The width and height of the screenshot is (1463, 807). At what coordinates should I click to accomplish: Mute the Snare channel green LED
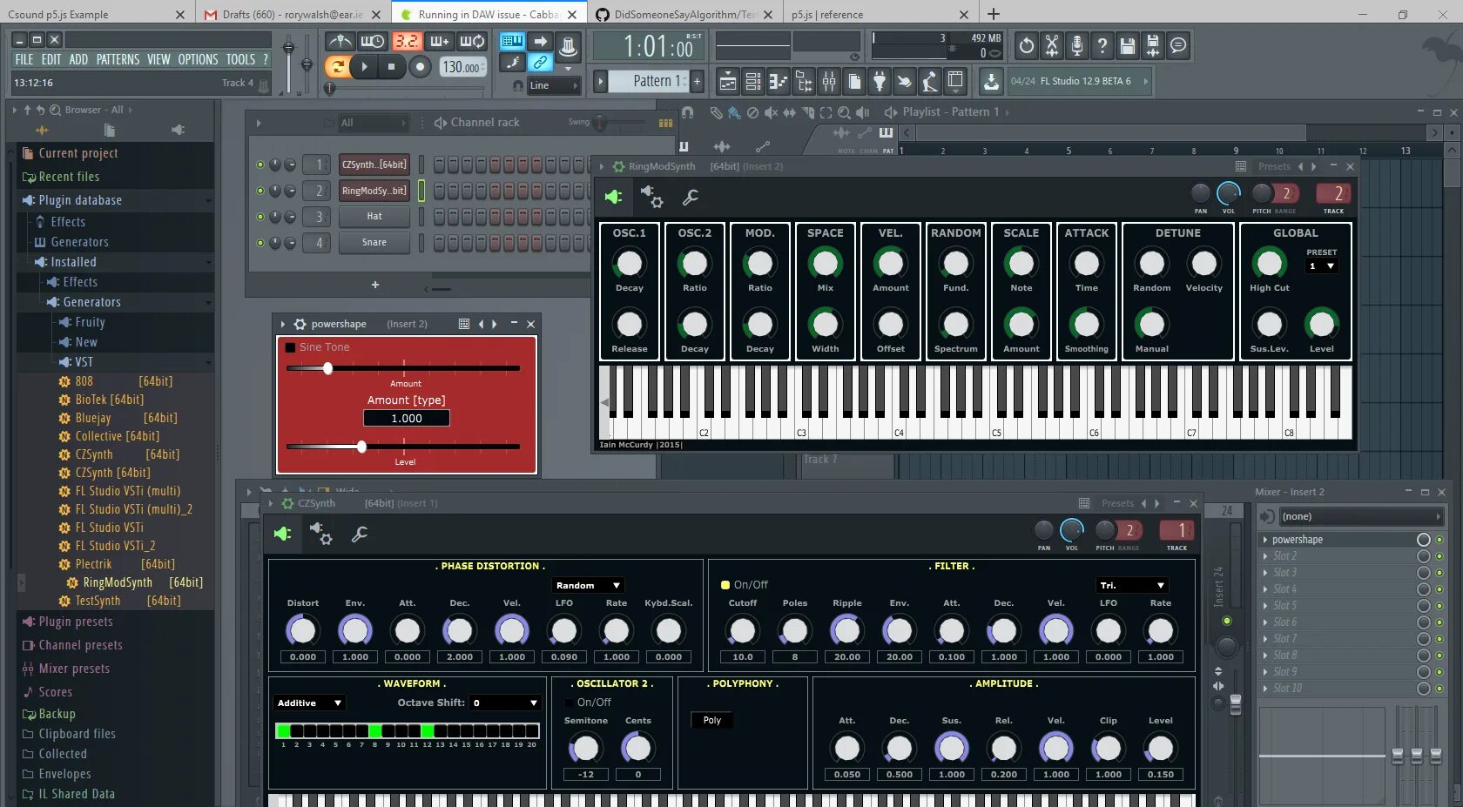(260, 243)
